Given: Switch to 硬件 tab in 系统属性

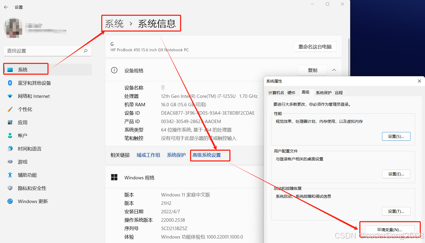Looking at the screenshot, I should (x=291, y=93).
